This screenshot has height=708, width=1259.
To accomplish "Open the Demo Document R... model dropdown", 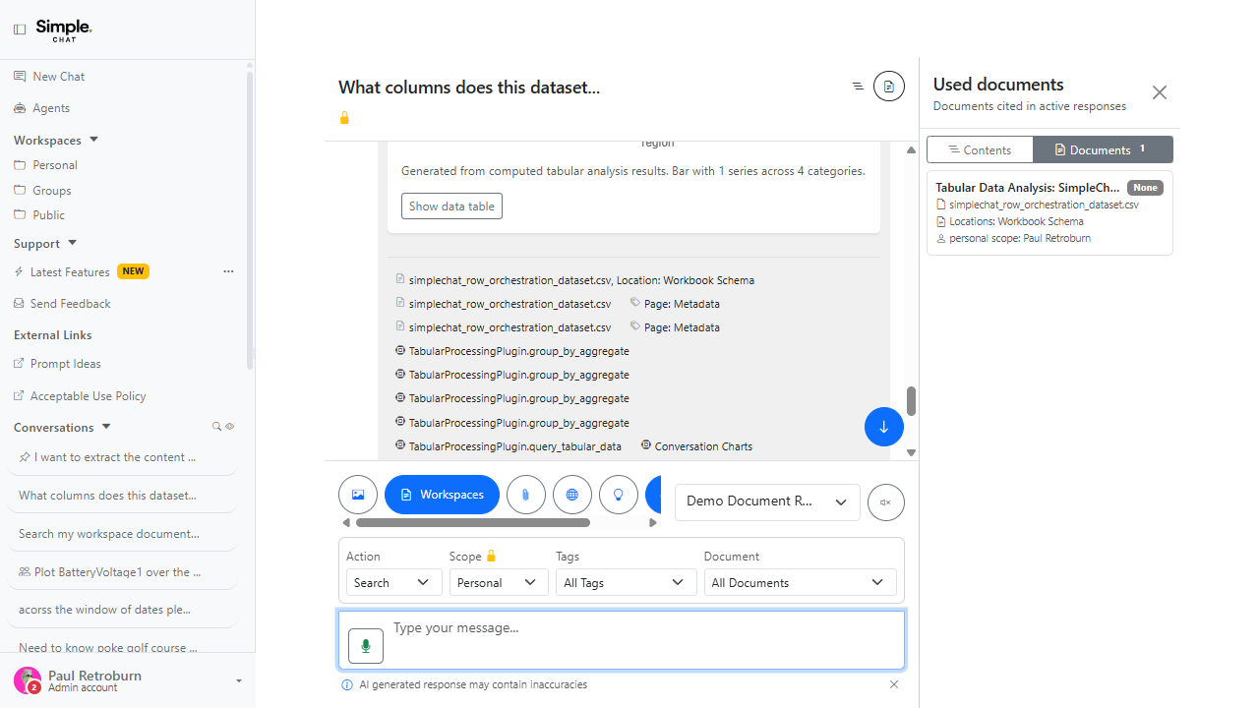I will point(767,501).
